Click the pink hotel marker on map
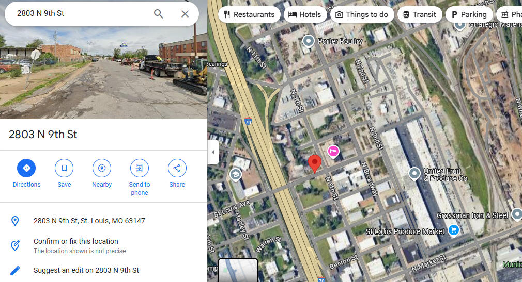 pos(333,152)
